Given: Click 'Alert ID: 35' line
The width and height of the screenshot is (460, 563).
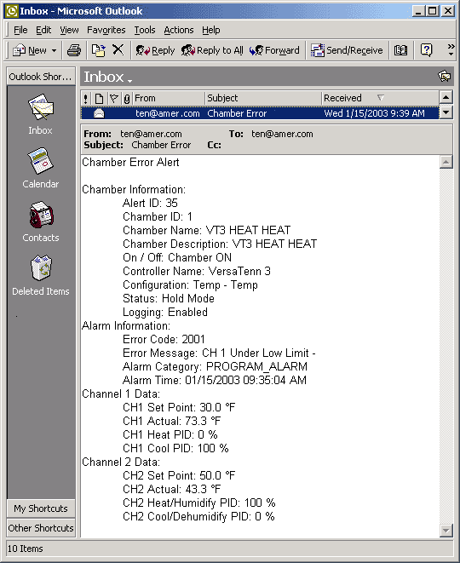Looking at the screenshot, I should pyautogui.click(x=150, y=203).
